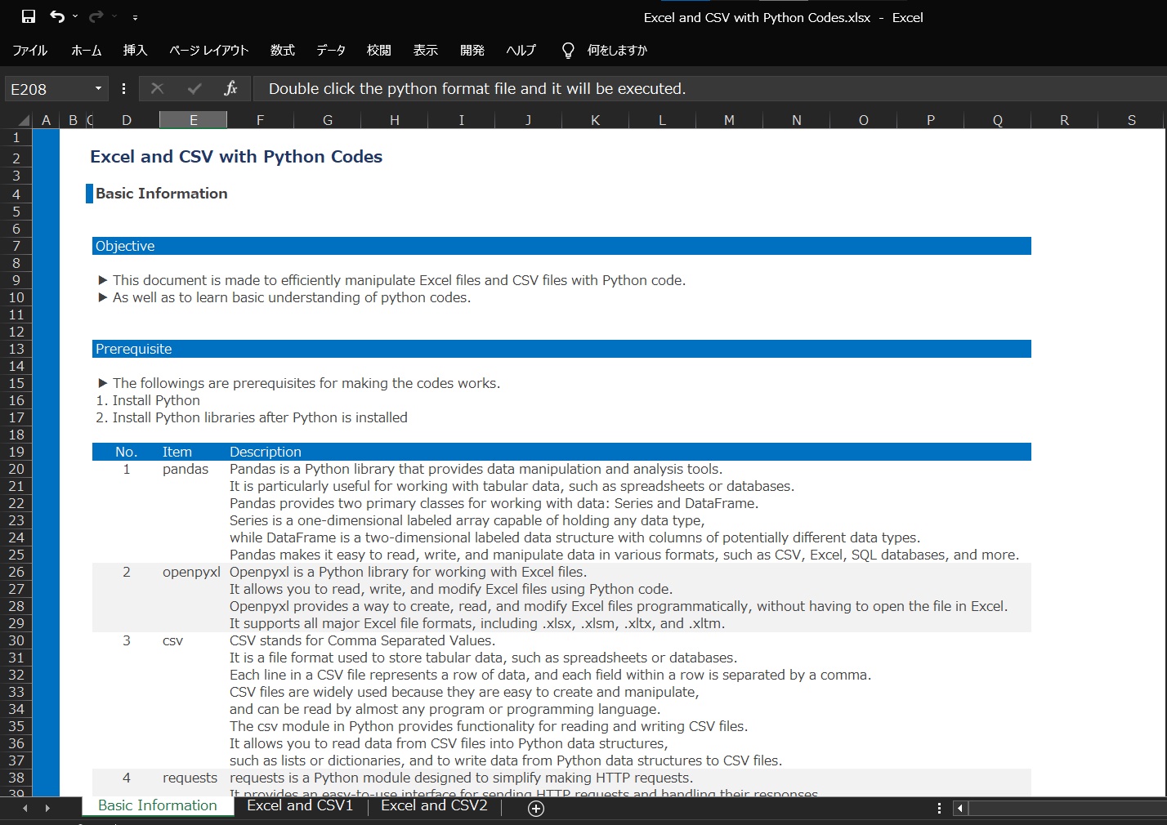Screen dimensions: 1167x825
Task: Click the Enter checkmark in the formula bar
Action: tap(194, 88)
